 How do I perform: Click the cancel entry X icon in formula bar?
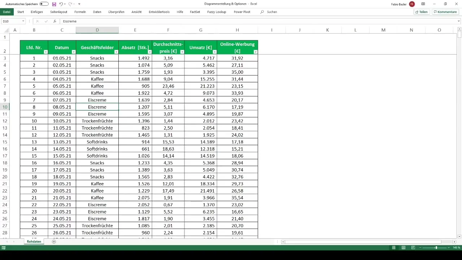(x=38, y=21)
